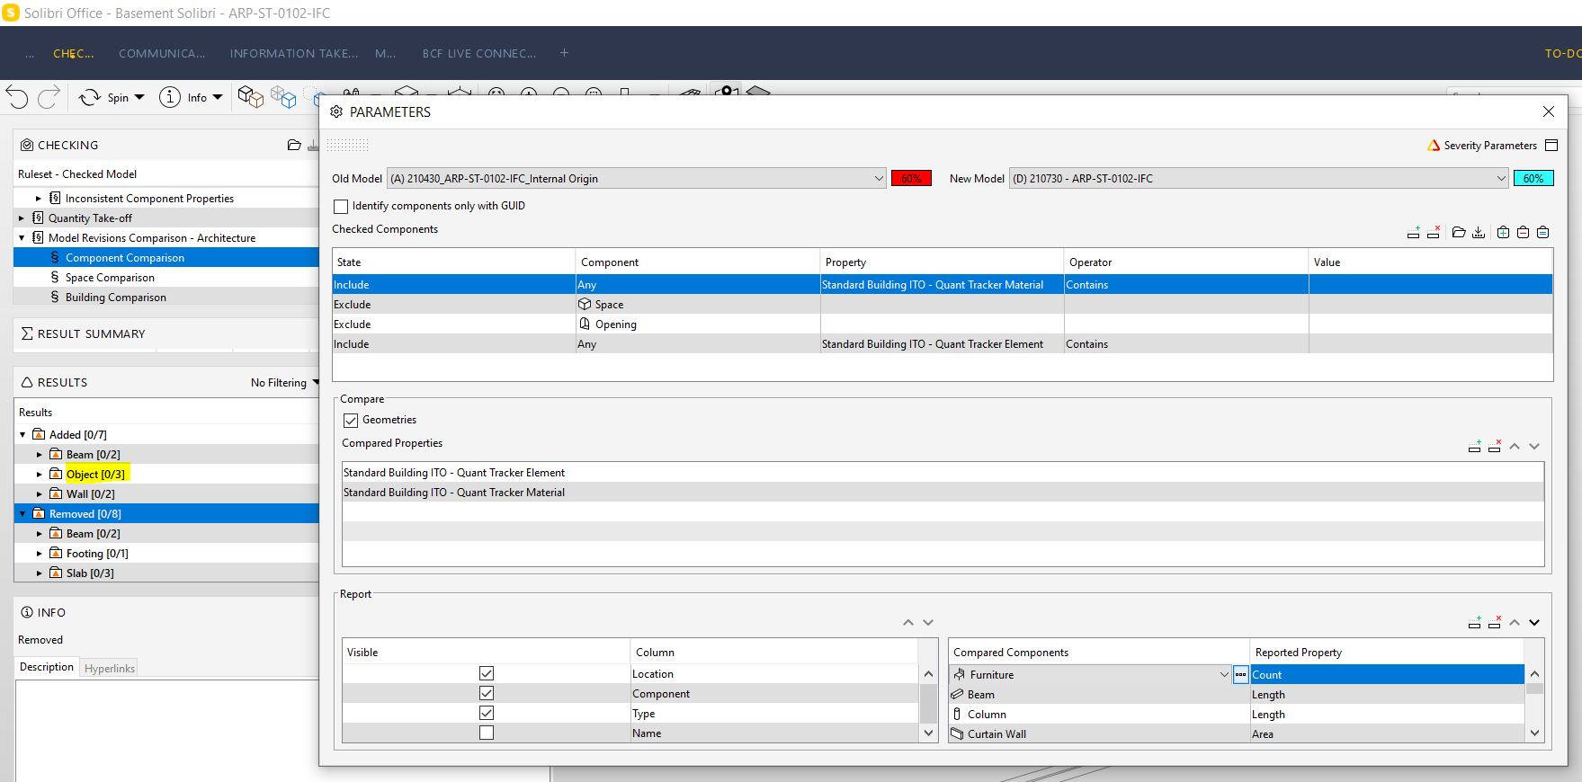Delete row from Checked Components table

pyautogui.click(x=1434, y=233)
